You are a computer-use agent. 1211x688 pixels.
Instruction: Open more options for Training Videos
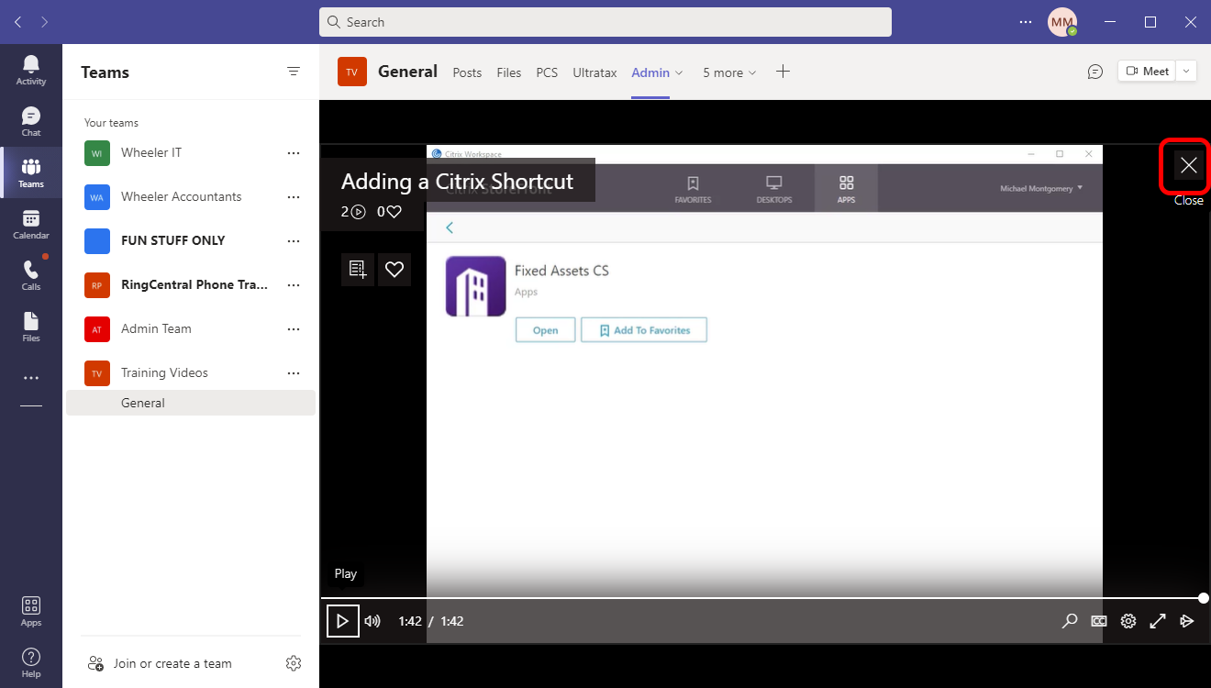coord(294,372)
